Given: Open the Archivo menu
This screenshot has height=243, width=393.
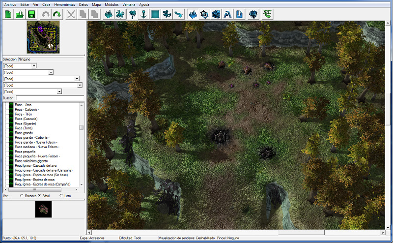Looking at the screenshot, I should coord(10,4).
